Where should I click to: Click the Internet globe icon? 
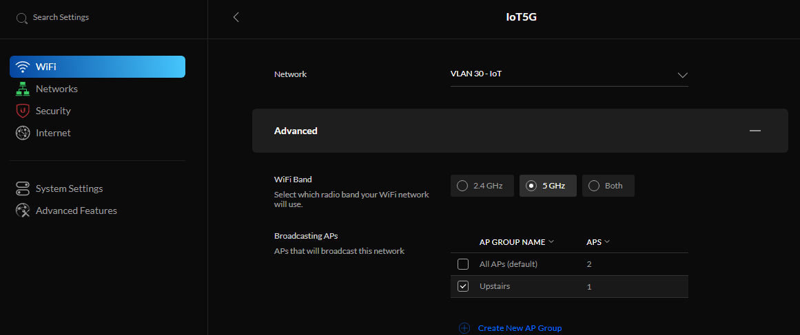click(x=23, y=133)
